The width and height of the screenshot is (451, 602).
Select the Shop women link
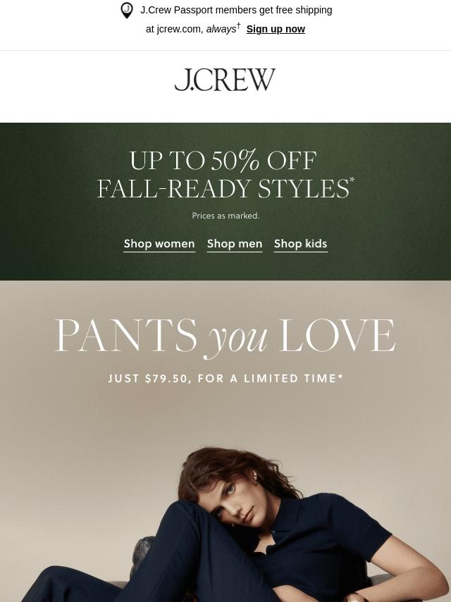159,244
